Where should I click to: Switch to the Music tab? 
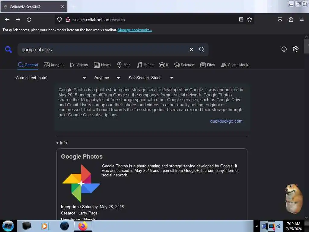tap(145, 65)
